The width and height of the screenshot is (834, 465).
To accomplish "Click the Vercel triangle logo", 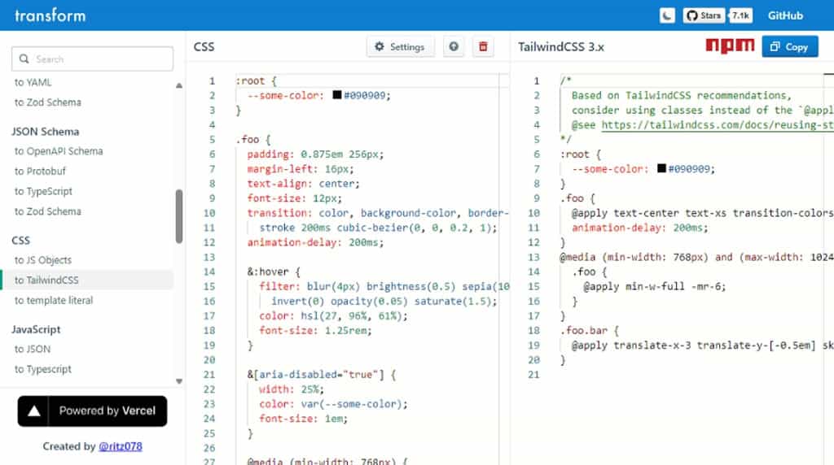I will [33, 411].
